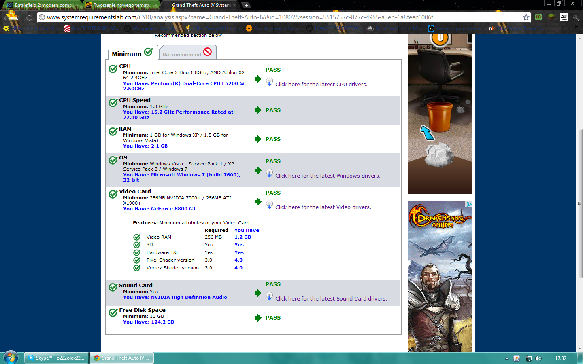The image size is (583, 364).
Task: Close the Tworzenie nowego tematu tab
Action: (155, 5)
